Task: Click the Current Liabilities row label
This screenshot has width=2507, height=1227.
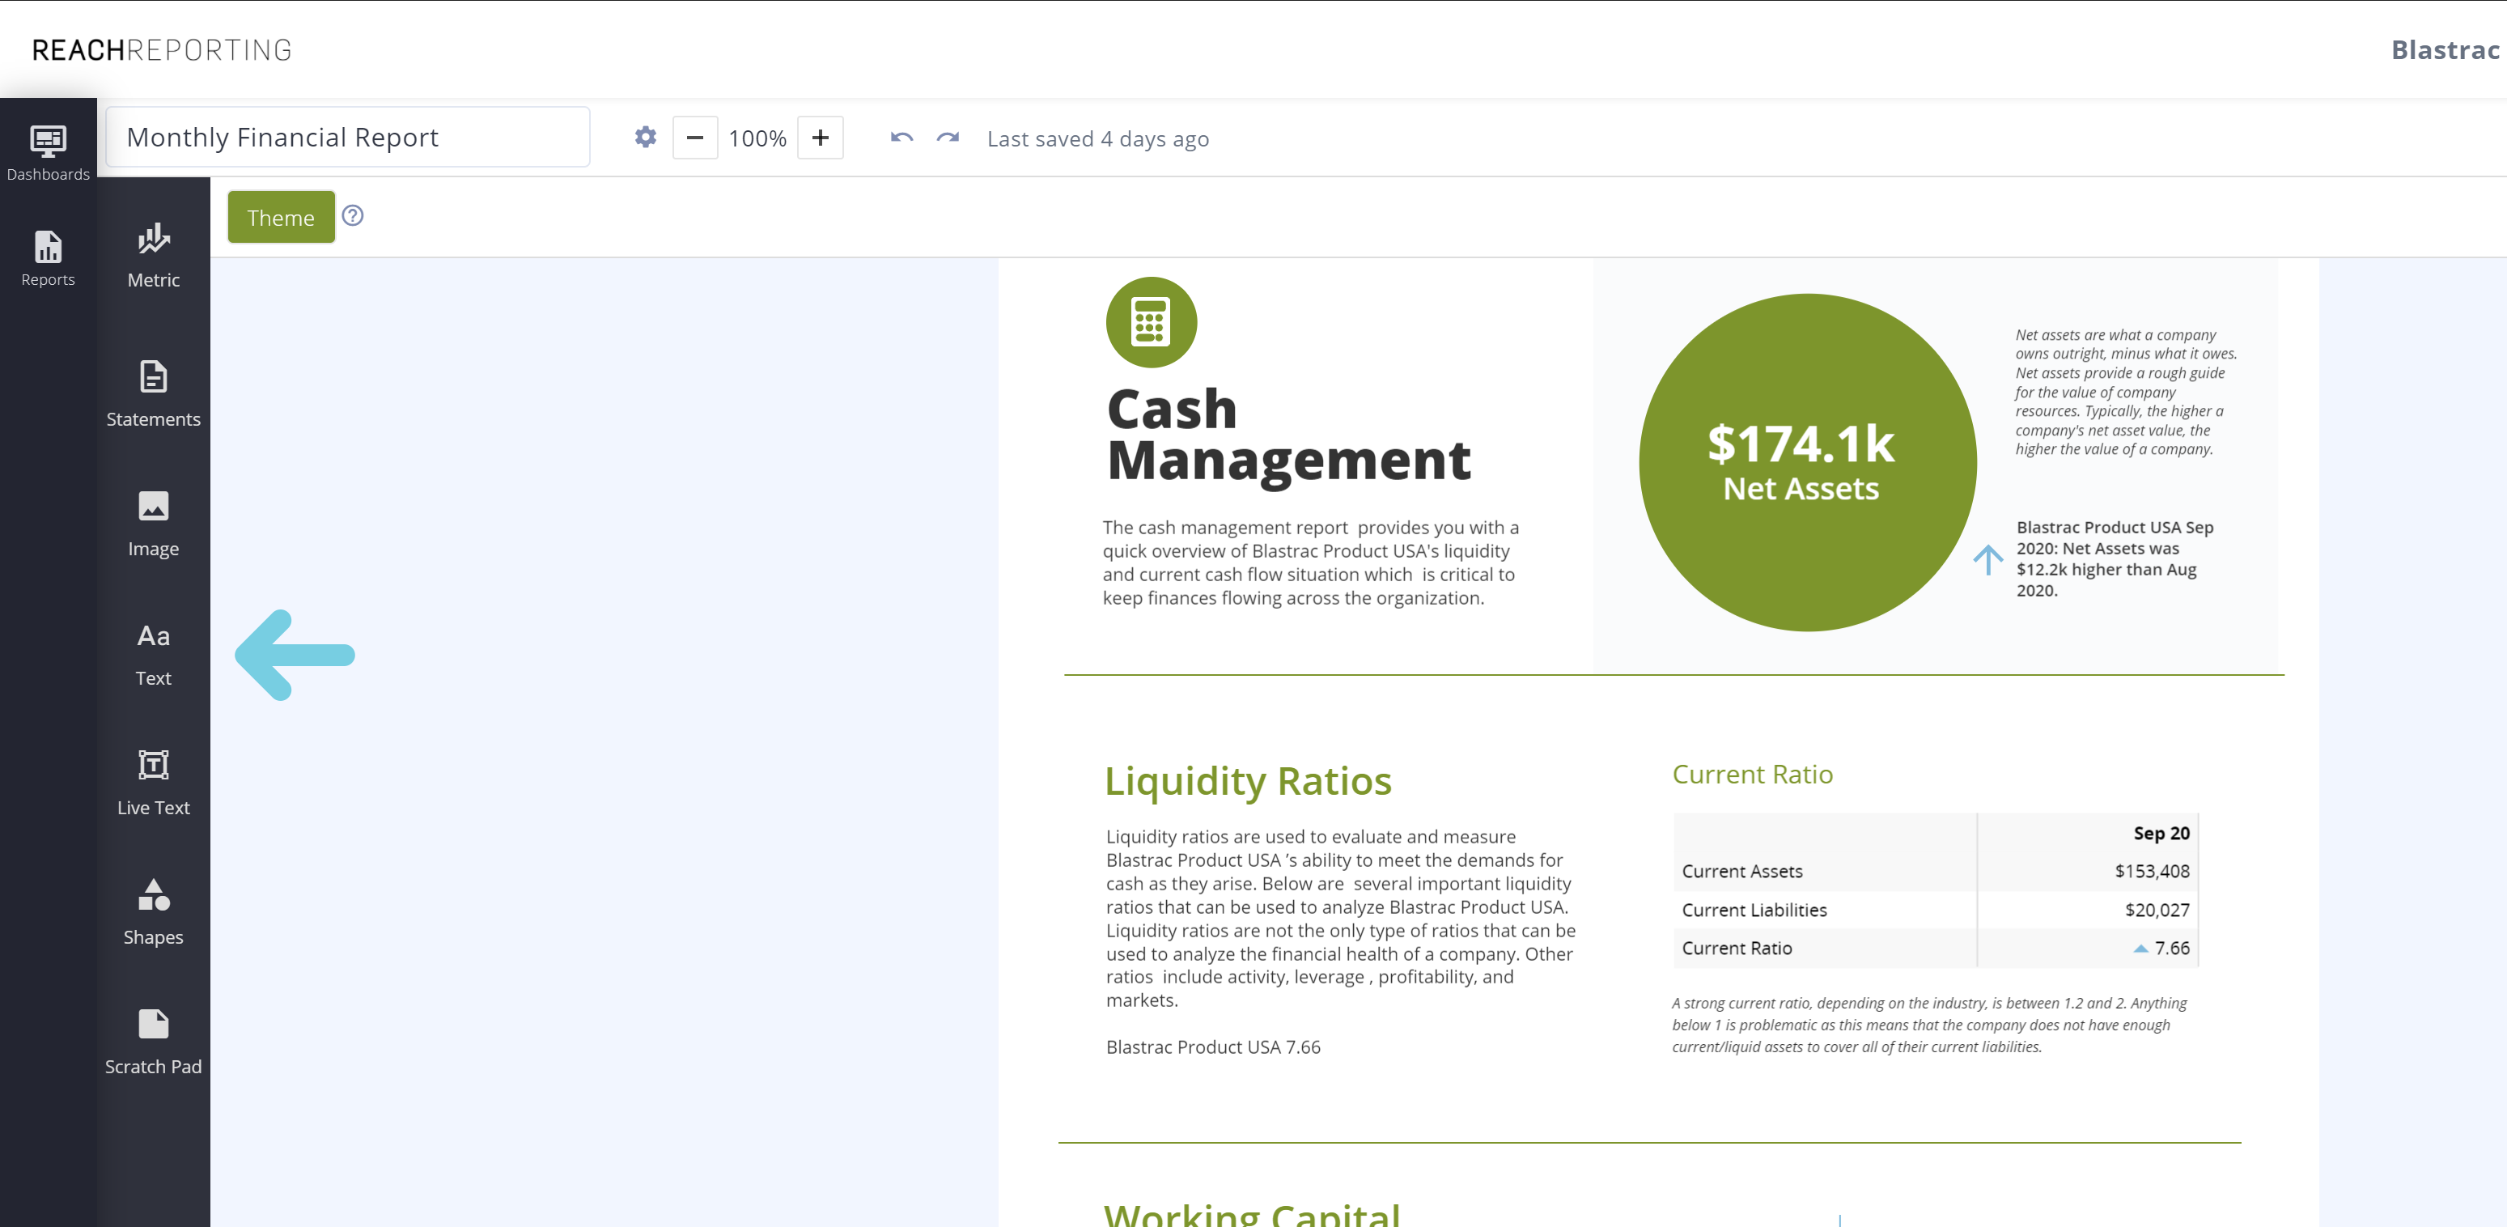Action: [1754, 910]
